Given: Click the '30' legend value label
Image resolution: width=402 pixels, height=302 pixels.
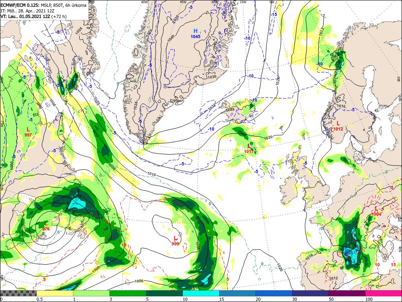Looking at the screenshot, I should pyautogui.click(x=295, y=299).
